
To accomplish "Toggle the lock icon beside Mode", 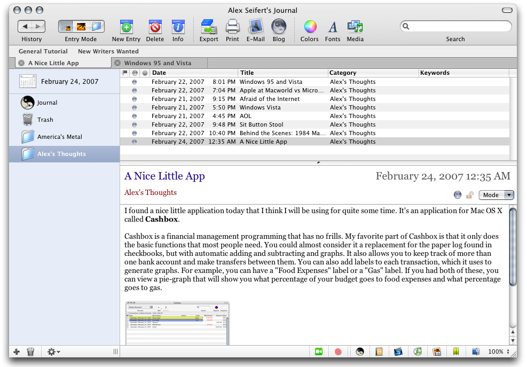I will click(470, 195).
